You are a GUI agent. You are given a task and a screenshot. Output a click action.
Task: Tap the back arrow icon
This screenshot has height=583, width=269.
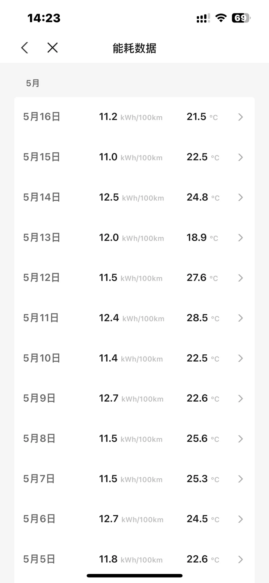pyautogui.click(x=24, y=48)
